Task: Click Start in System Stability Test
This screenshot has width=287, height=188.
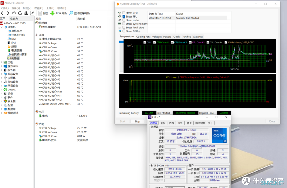Action: coord(123,121)
